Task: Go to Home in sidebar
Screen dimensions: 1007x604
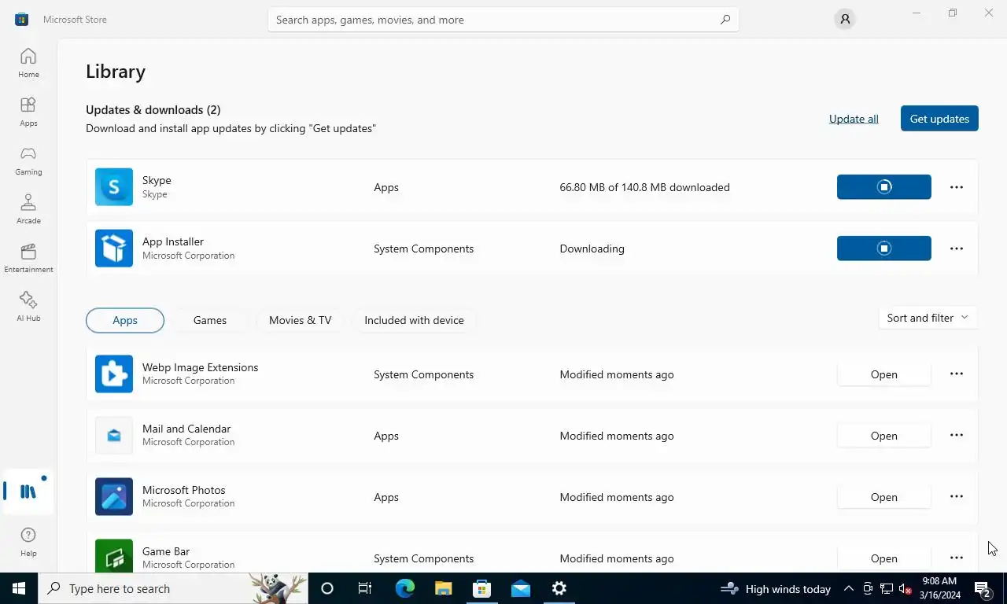Action: (28, 63)
